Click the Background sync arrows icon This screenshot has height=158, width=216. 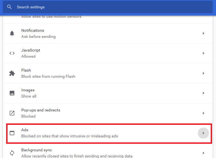[x=12, y=153]
